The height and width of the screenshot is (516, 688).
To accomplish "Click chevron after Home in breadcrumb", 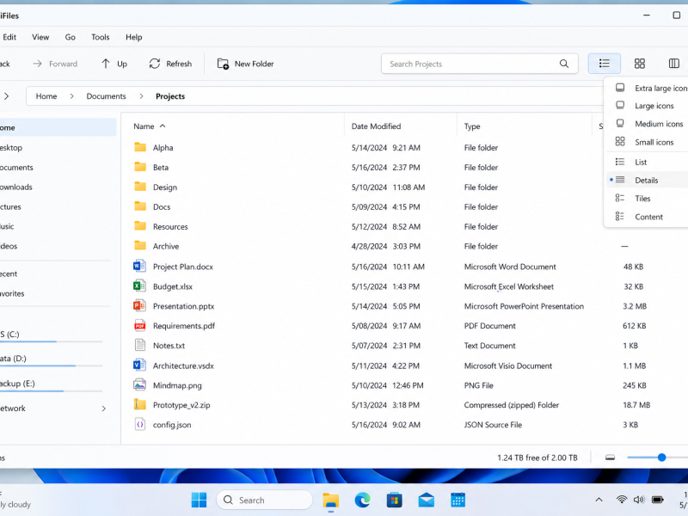I will (x=71, y=96).
